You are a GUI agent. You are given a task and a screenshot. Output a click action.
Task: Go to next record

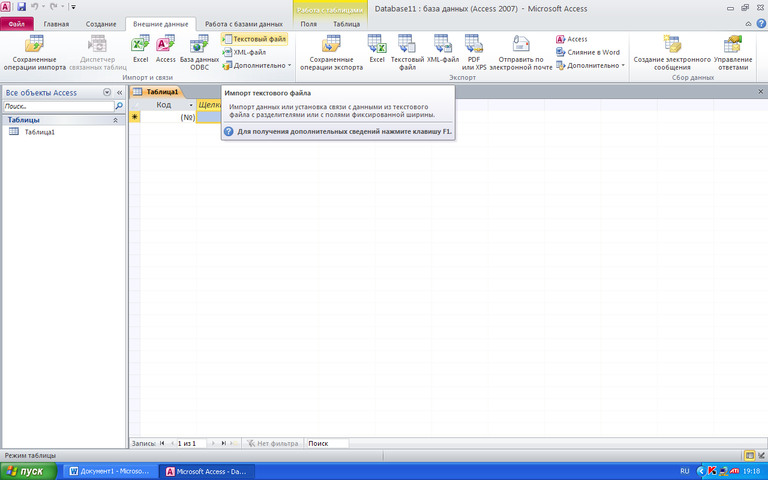tap(213, 443)
